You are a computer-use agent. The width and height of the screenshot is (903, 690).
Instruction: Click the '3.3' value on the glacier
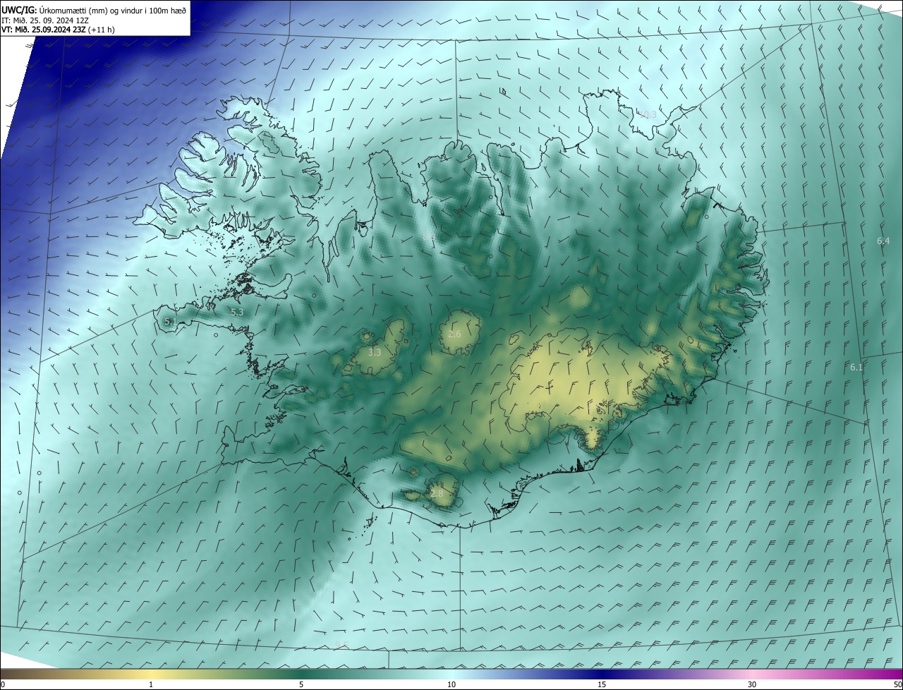[375, 352]
